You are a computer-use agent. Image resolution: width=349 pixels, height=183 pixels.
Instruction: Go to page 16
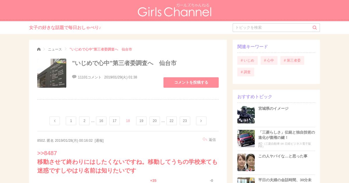pyautogui.click(x=101, y=121)
